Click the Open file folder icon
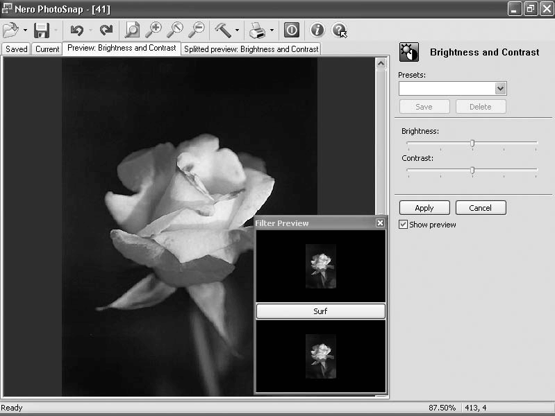This screenshot has width=555, height=416. [x=10, y=30]
